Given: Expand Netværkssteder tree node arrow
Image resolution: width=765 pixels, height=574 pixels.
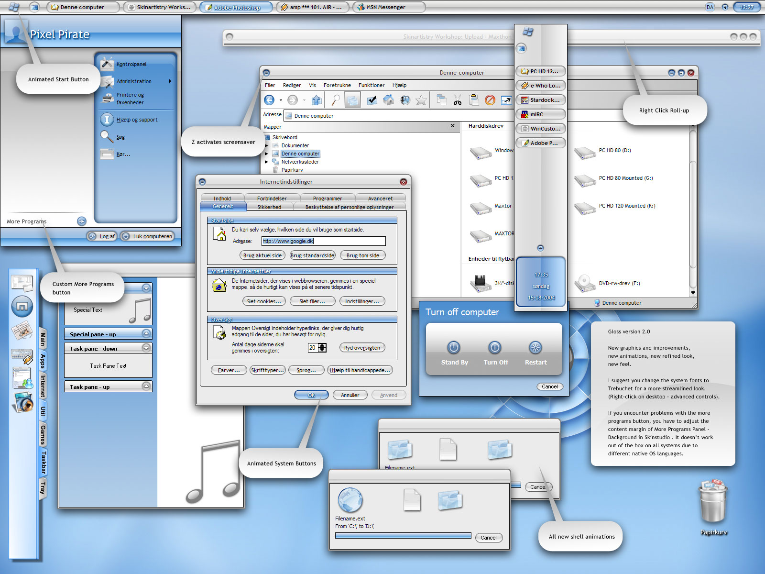Looking at the screenshot, I should click(267, 162).
